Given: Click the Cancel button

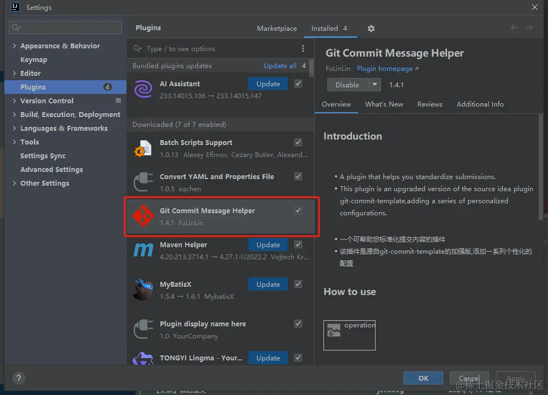Looking at the screenshot, I should pos(469,378).
